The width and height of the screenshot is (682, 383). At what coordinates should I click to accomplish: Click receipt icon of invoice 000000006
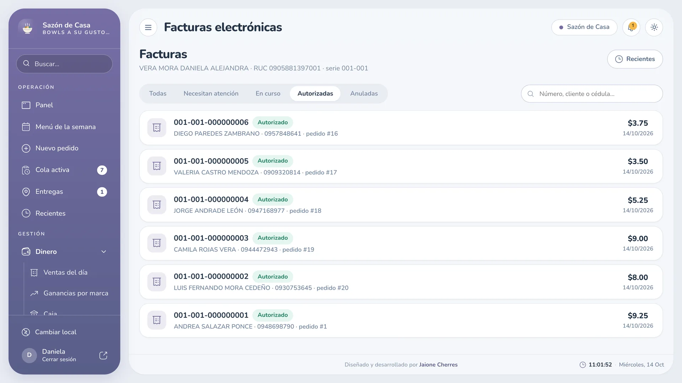[x=157, y=128]
